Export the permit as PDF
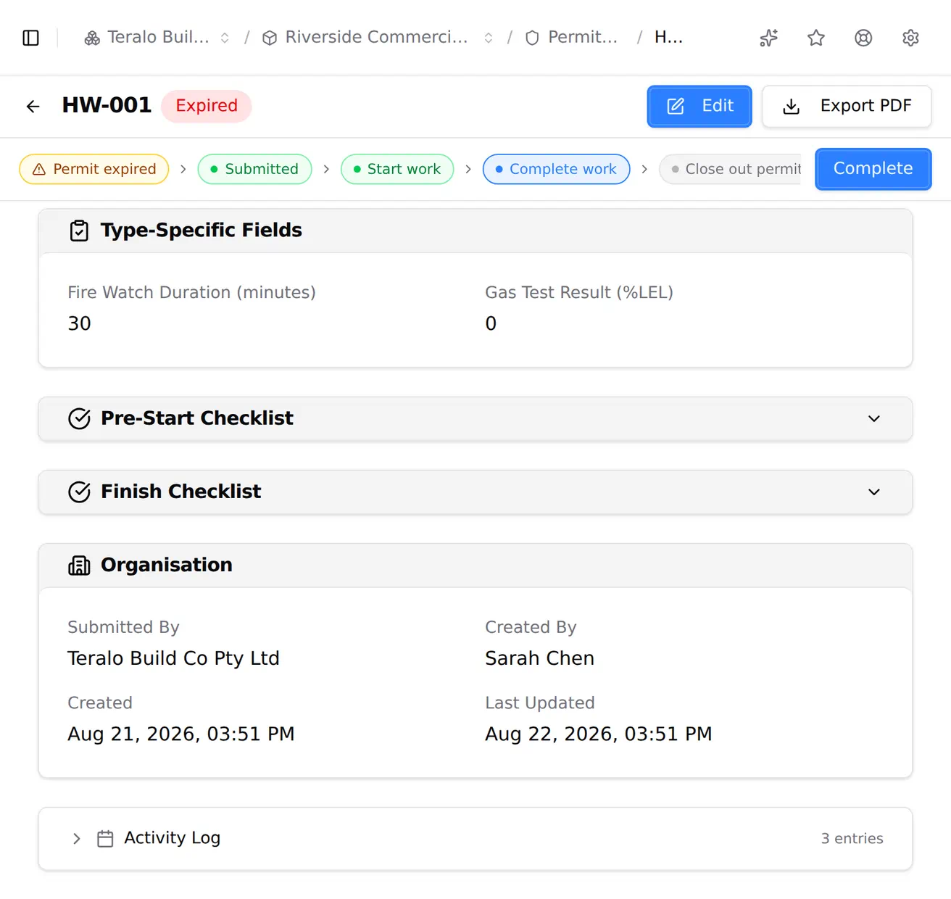951x899 pixels. 847,107
